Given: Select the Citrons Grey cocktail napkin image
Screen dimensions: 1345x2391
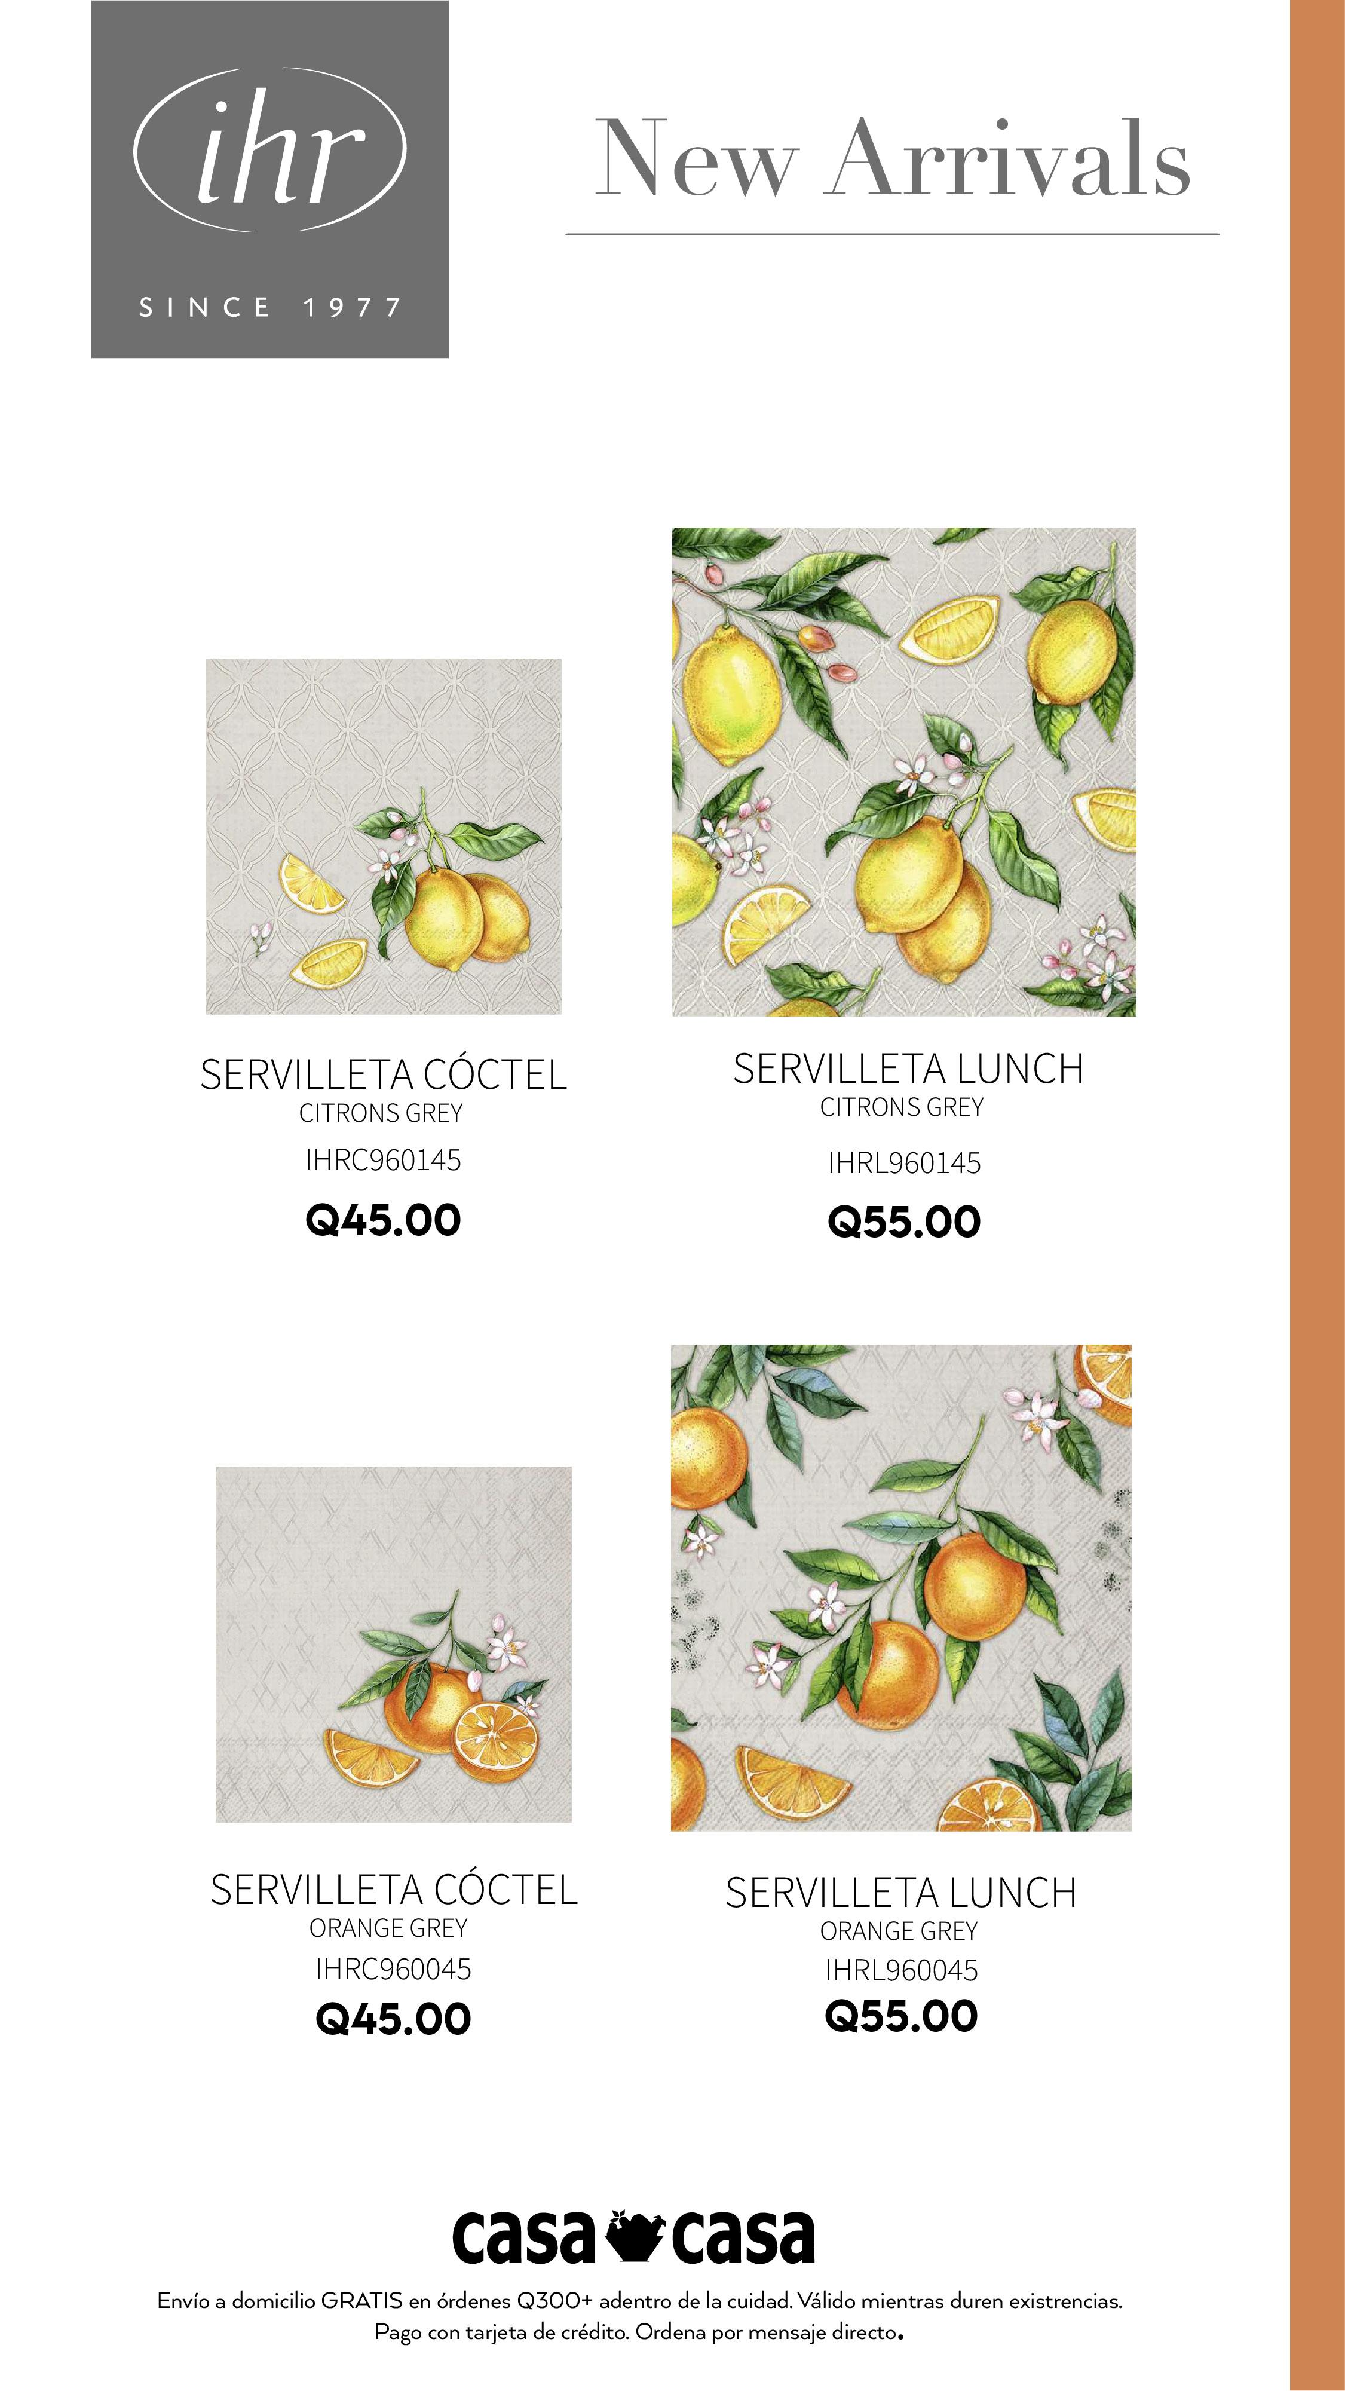Looking at the screenshot, I should coord(384,836).
